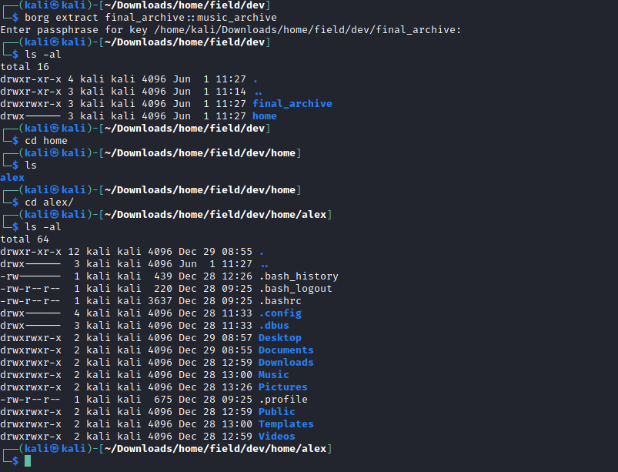This screenshot has height=472, width=618.
Task: Click the blue alex directory in ls output
Action: (12, 178)
